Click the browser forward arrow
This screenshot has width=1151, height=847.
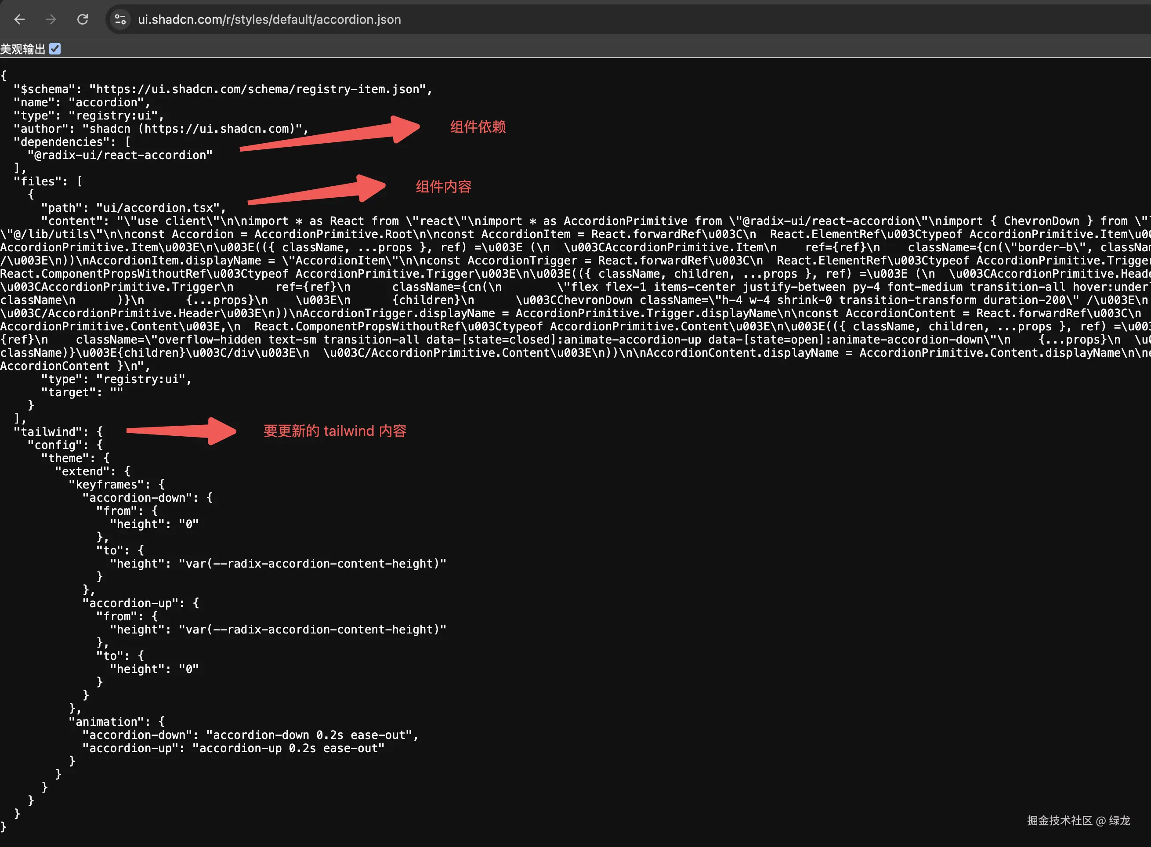[x=51, y=19]
